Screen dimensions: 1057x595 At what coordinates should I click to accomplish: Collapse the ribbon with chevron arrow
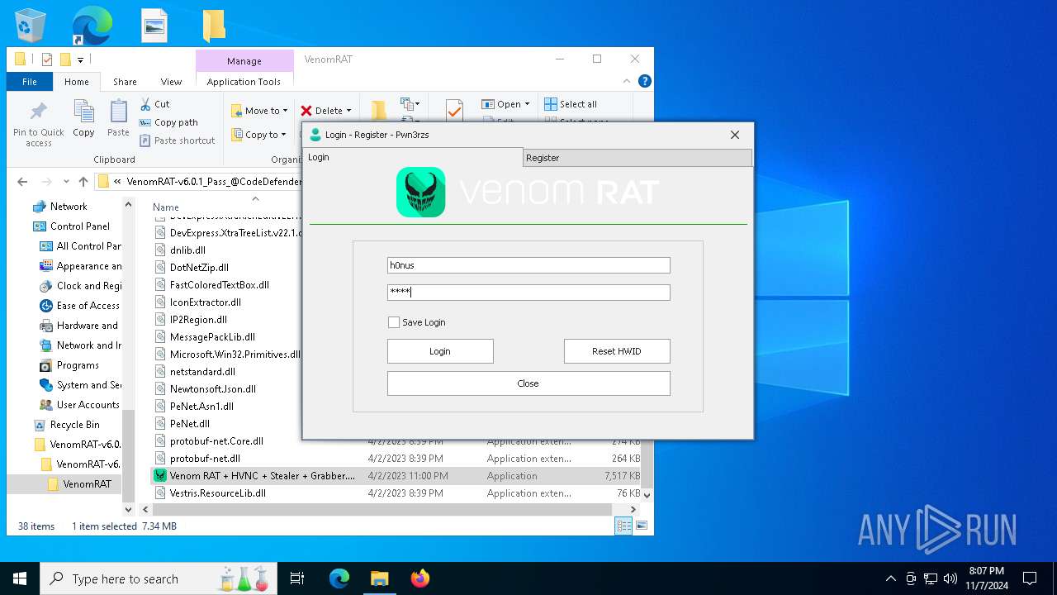[x=627, y=81]
